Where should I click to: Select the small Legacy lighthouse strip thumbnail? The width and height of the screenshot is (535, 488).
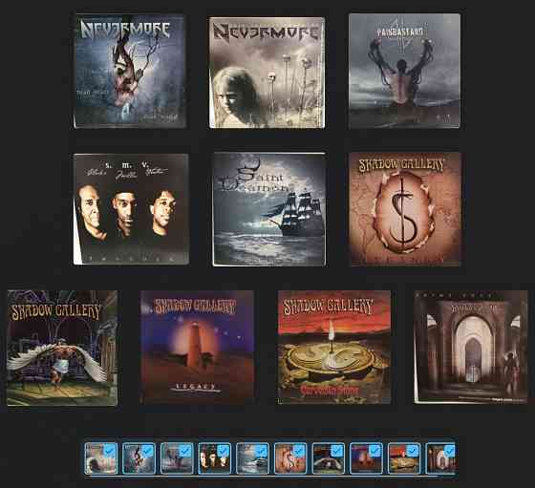point(366,458)
